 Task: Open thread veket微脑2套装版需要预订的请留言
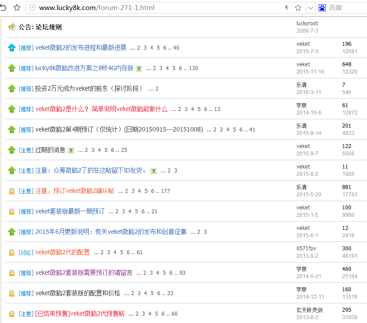tap(84, 273)
